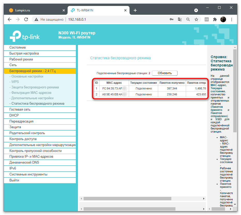Reload the router page
241x215 pixels.
coord(26,19)
